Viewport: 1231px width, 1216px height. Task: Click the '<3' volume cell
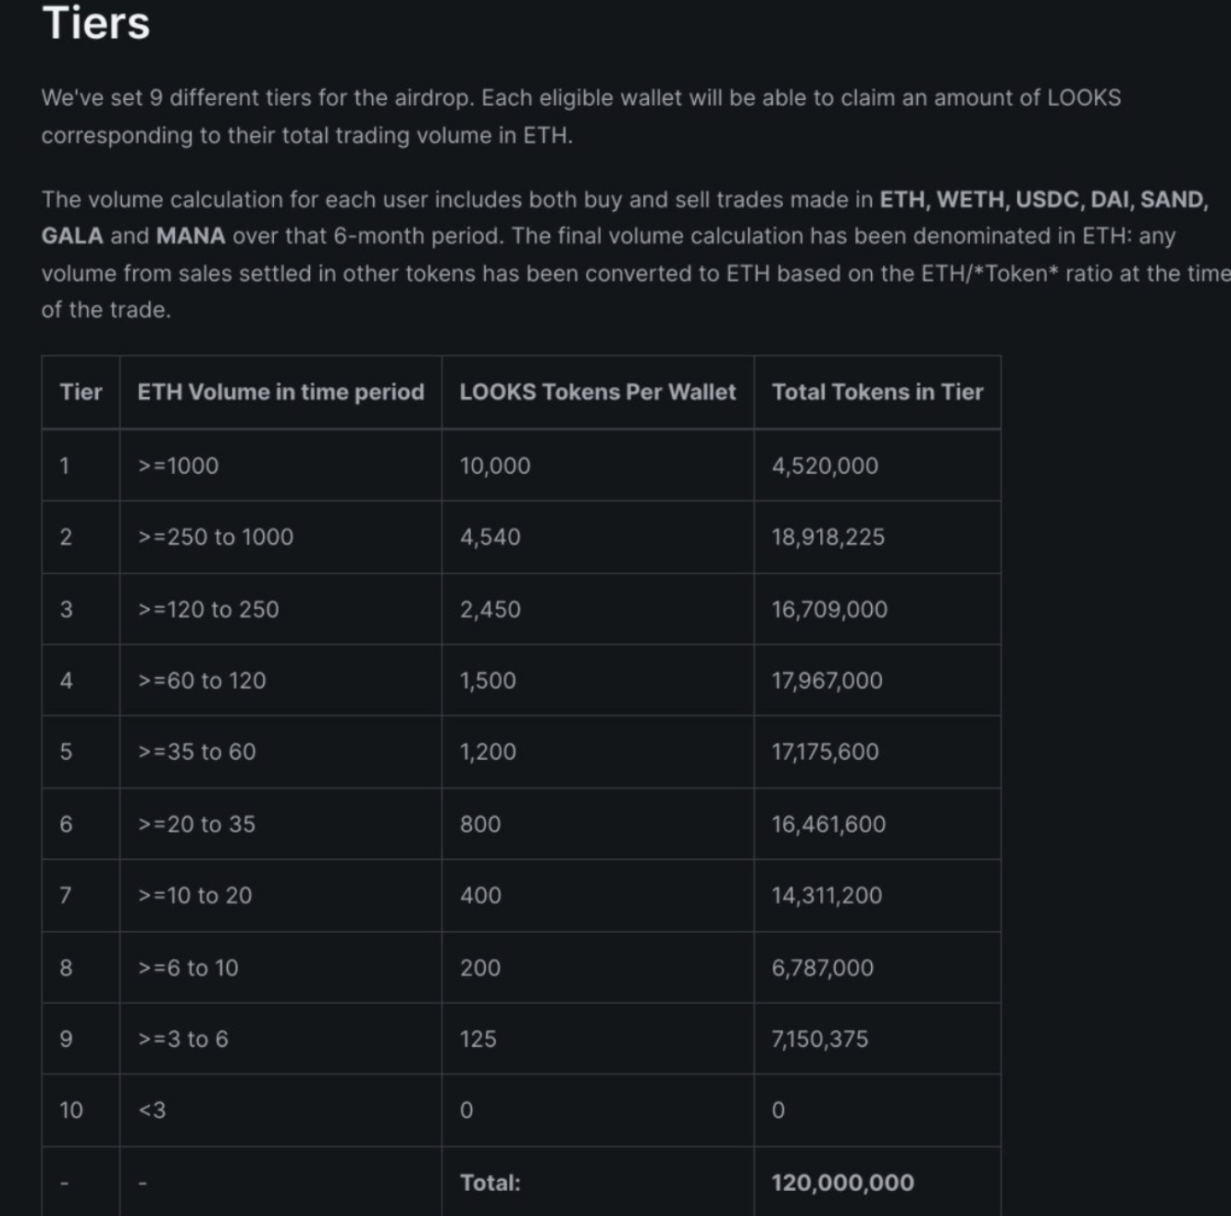point(152,1111)
